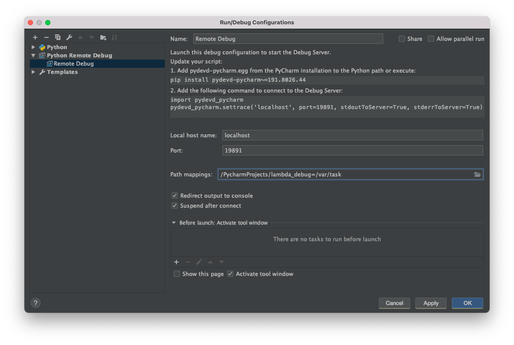Open the Path mappings folder browser
Image resolution: width=514 pixels, height=345 pixels.
478,174
